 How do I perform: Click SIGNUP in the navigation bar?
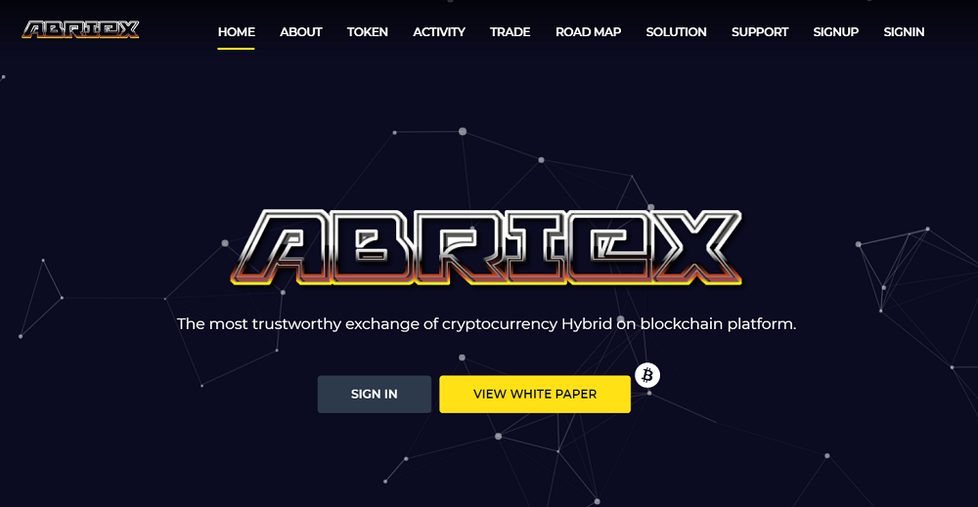pos(836,32)
